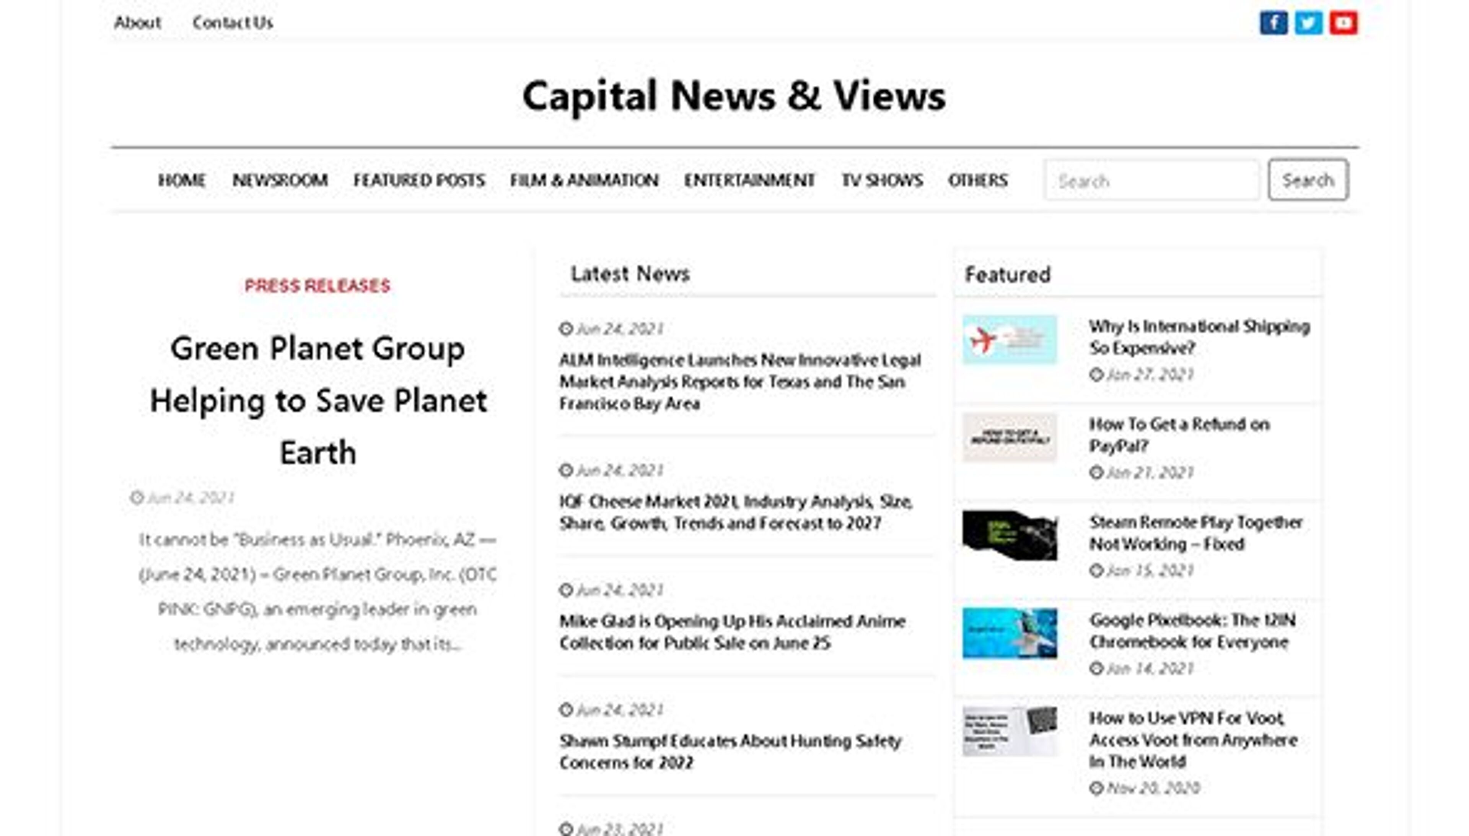1469x836 pixels.
Task: Open the YouTube channel icon
Action: pyautogui.click(x=1344, y=22)
